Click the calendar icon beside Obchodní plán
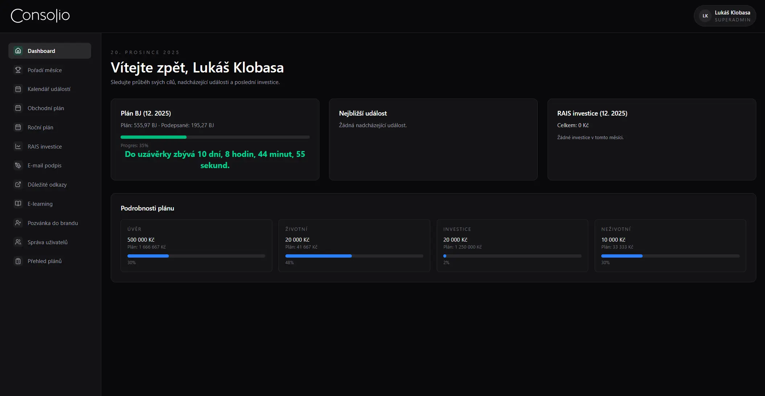 pos(18,108)
